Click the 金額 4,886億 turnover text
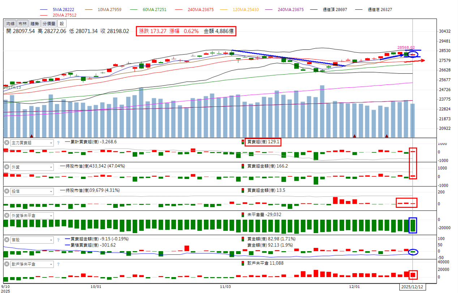The width and height of the screenshot is (458, 293). 219,31
